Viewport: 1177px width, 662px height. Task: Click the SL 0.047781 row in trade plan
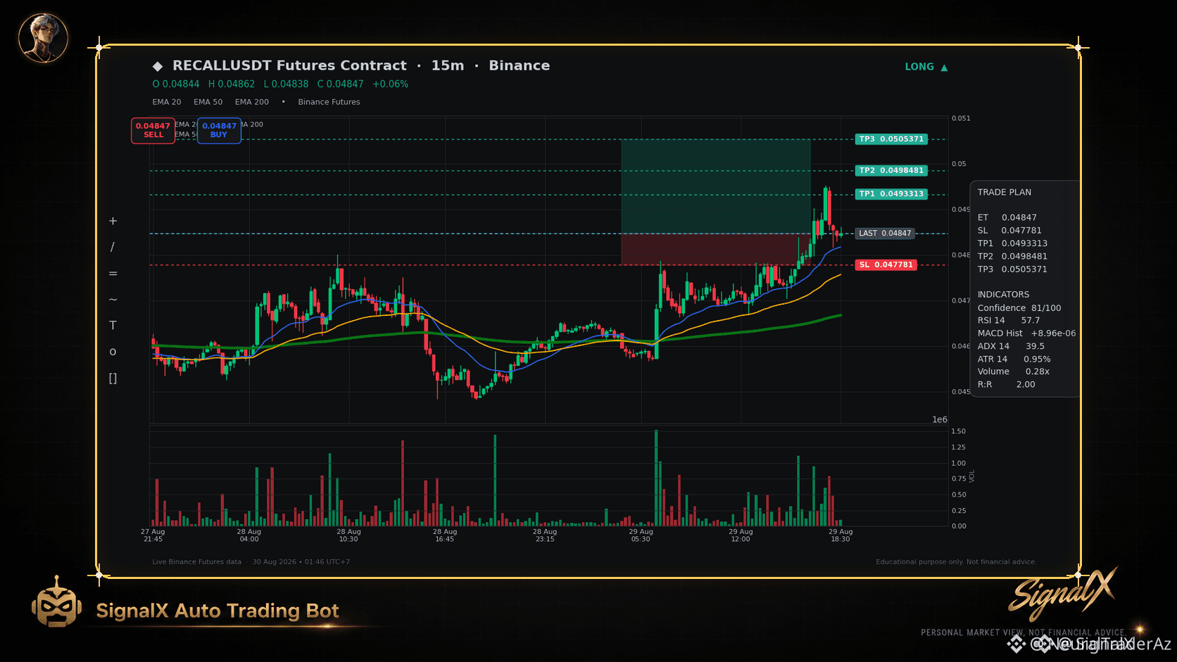[x=1009, y=230]
